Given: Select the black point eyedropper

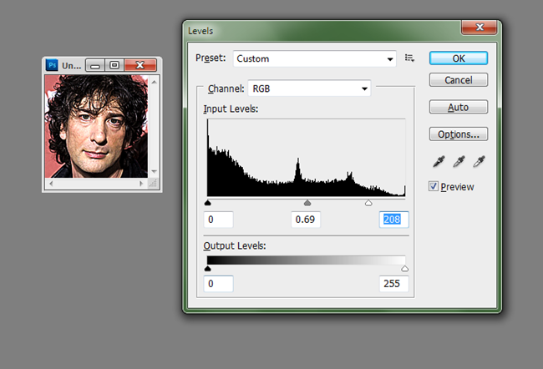Looking at the screenshot, I should coord(439,161).
